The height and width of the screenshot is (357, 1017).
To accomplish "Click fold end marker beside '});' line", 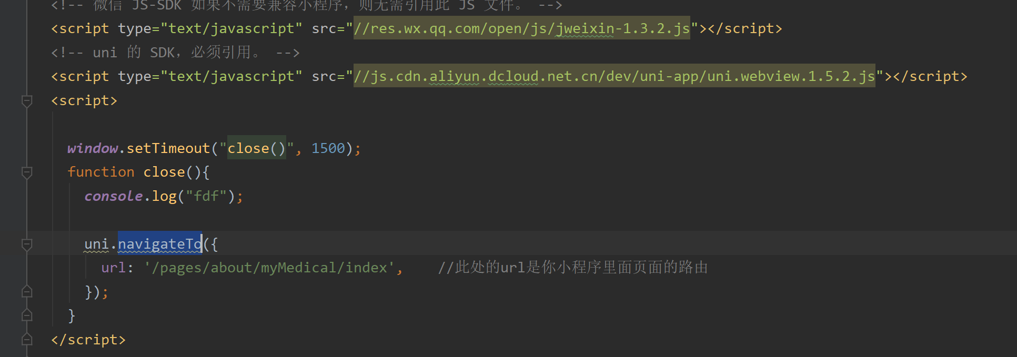I will [27, 291].
